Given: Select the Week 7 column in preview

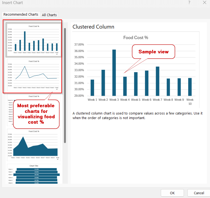Looking at the screenshot, I should coord(157,81).
